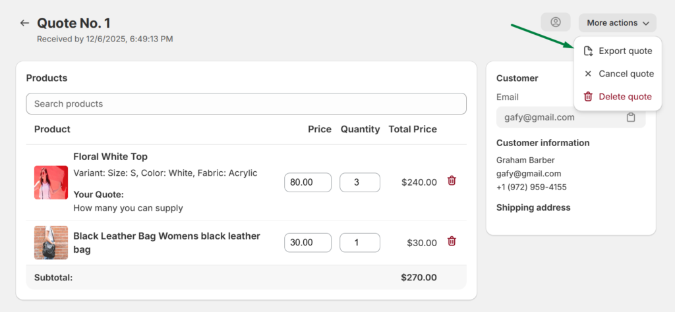Click the Black Leather Bag quantity box
The width and height of the screenshot is (675, 312).
click(x=359, y=242)
